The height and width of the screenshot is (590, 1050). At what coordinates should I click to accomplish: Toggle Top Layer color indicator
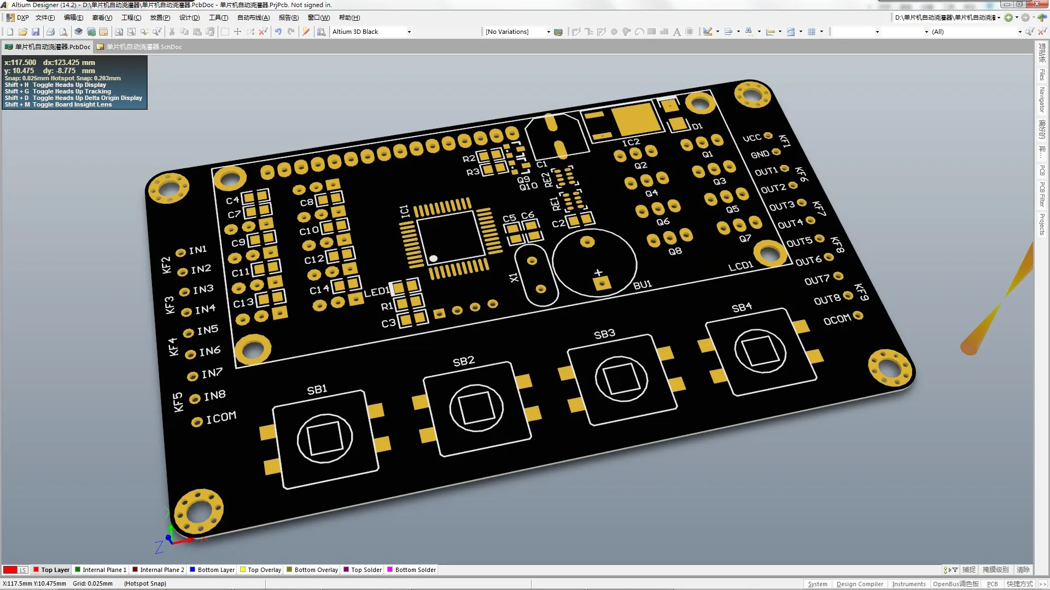pos(36,570)
